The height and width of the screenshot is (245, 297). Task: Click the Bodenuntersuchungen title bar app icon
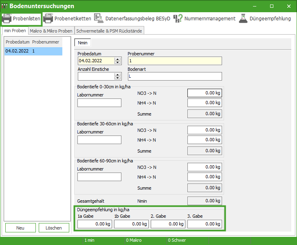tap(5, 6)
